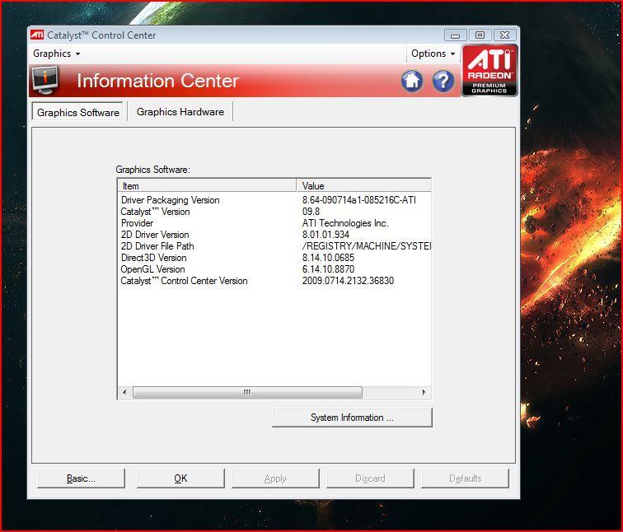Click the Defaults button
The image size is (623, 532).
(x=465, y=478)
